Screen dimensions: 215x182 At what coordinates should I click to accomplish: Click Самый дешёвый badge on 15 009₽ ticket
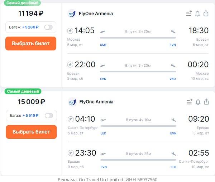pyautogui.click(x=23, y=91)
